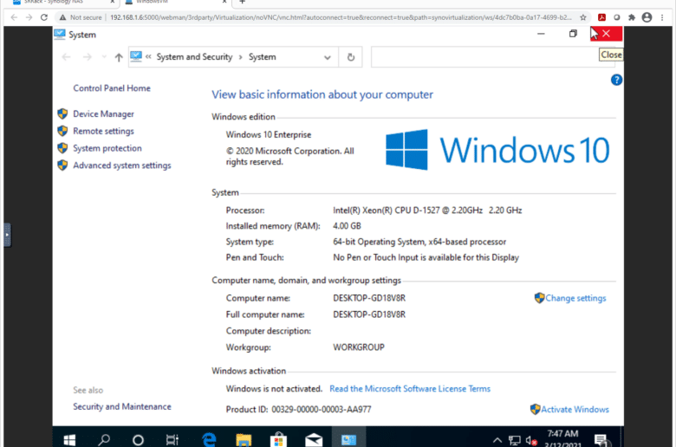Open browser Extensions puzzle icon
This screenshot has width=676, height=447.
[632, 17]
